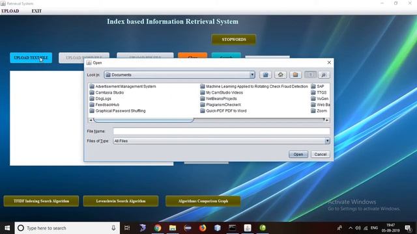Screen dimensions: 417x234
Task: Cancel the Open file dialog
Action: click(x=321, y=154)
